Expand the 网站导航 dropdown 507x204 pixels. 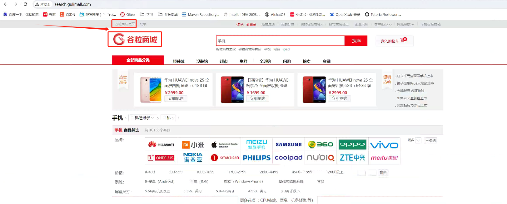405,24
